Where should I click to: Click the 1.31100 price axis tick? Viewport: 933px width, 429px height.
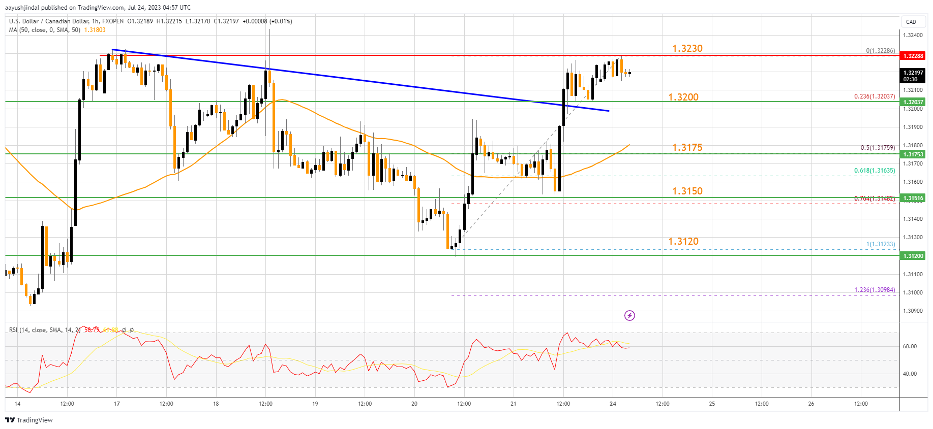[x=913, y=274]
